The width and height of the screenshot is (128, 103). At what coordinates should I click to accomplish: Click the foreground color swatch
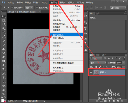3,100
